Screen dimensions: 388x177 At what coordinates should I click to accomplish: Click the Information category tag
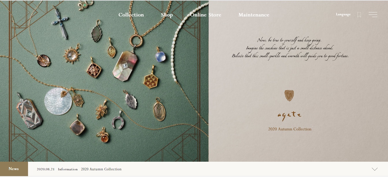click(68, 169)
